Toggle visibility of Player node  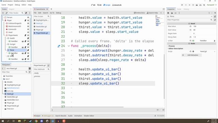[x=28, y=20]
